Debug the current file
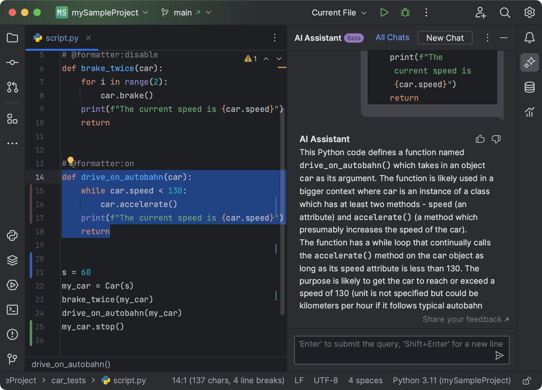The width and height of the screenshot is (542, 390). pos(405,13)
